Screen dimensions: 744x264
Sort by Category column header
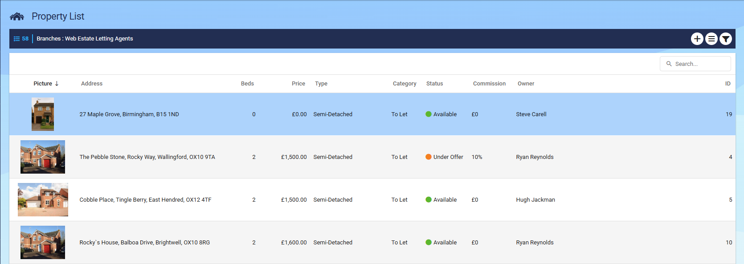pyautogui.click(x=405, y=84)
